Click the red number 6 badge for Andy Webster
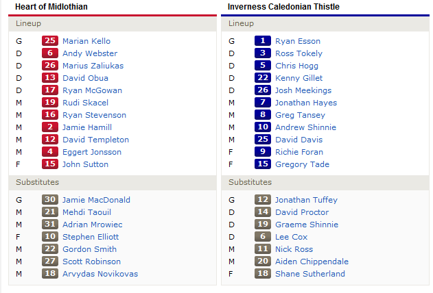The width and height of the screenshot is (433, 293). (50, 53)
